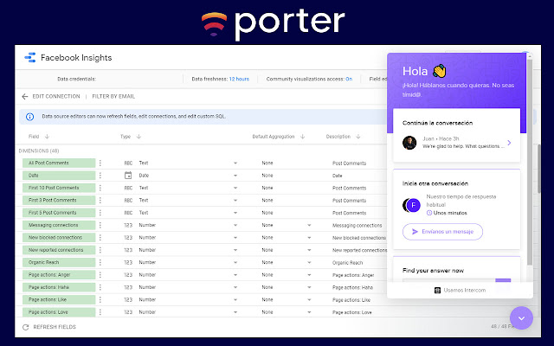Sort by Default Aggregation column arrow

[302, 137]
